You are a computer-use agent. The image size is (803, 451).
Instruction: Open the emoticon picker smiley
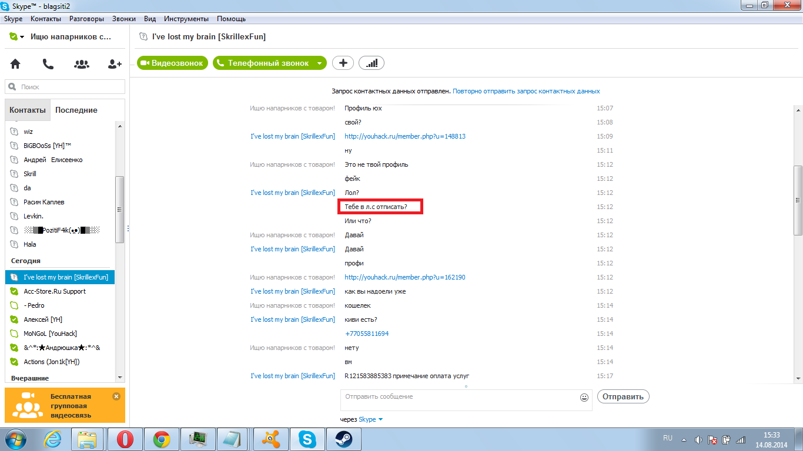pyautogui.click(x=584, y=397)
